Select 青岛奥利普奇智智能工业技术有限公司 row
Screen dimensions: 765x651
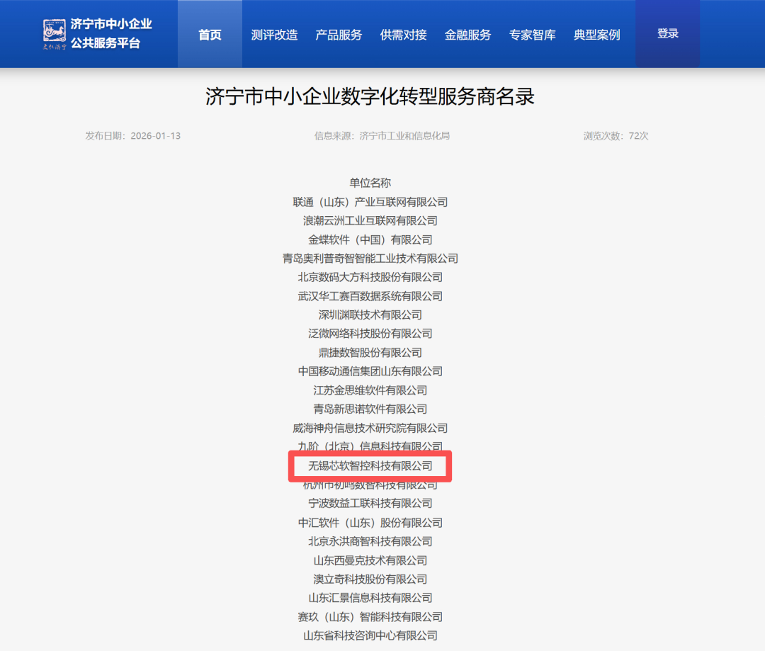pos(370,258)
